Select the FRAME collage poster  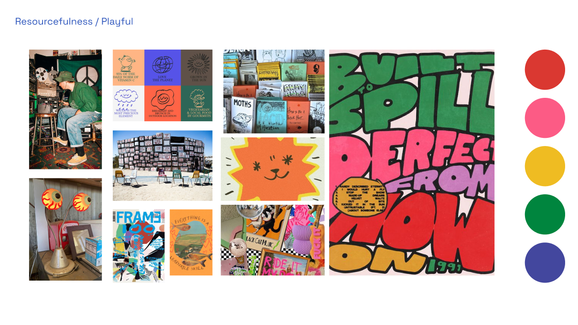[139, 245]
